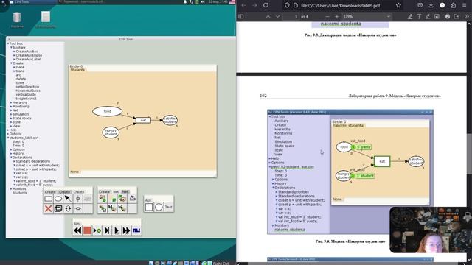Collapse the Declarations tree node
Viewport: 472px width, 265px height.
coord(11,157)
